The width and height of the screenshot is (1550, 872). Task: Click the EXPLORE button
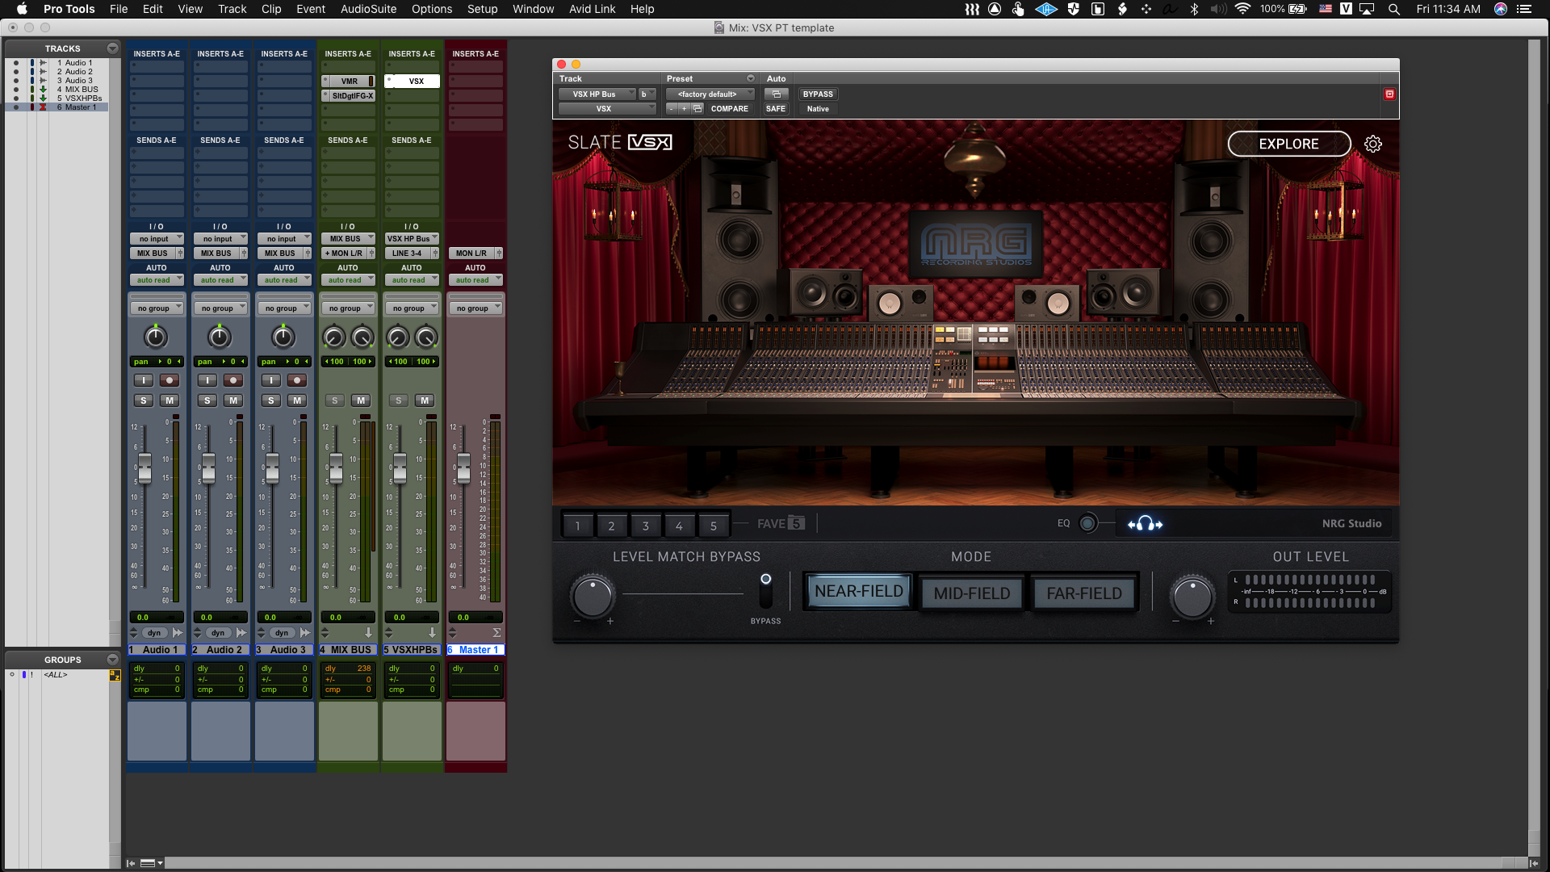point(1288,144)
